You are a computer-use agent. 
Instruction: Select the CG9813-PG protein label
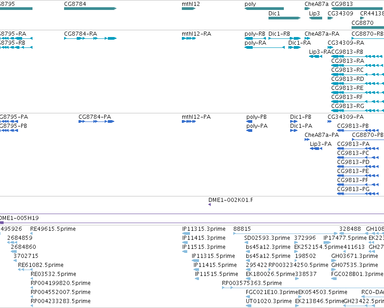pos(353,189)
